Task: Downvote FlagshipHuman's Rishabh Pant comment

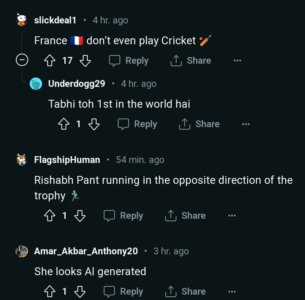Action: [x=80, y=216]
